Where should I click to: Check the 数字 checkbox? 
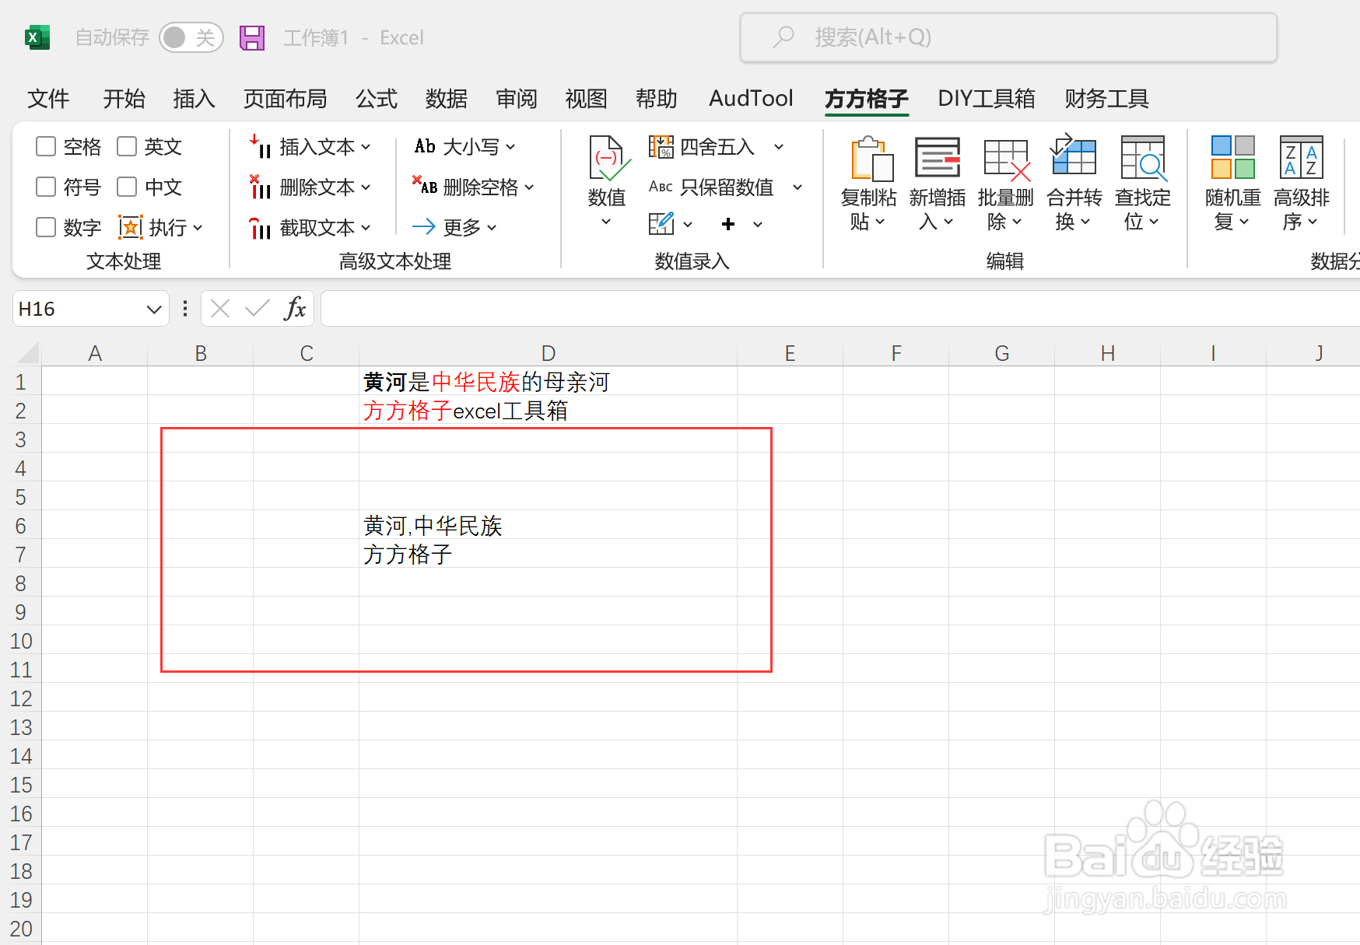click(46, 227)
